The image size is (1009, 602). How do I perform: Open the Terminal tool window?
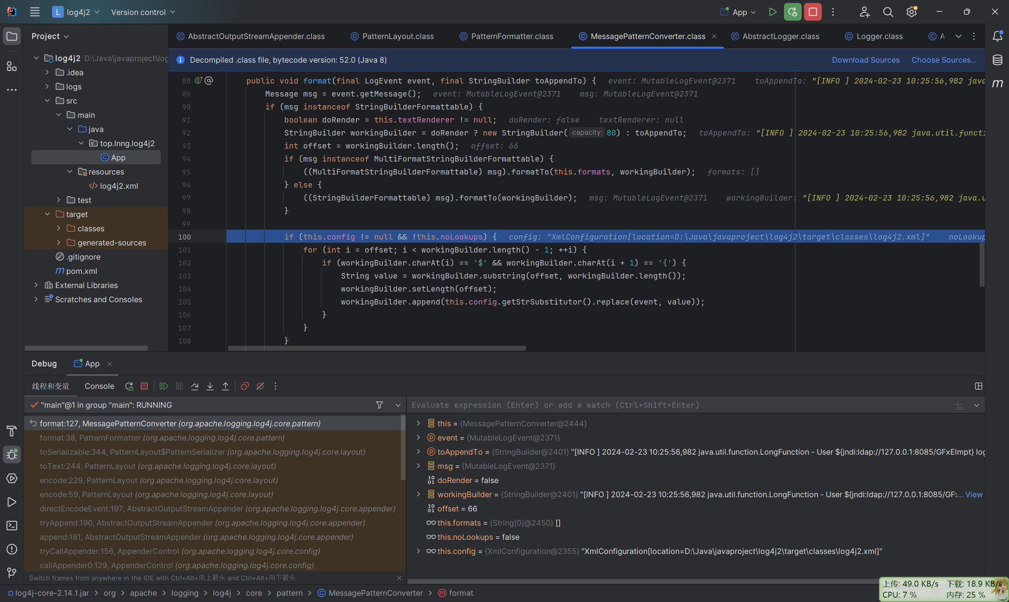tap(12, 525)
